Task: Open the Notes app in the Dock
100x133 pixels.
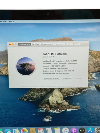Action: (x=57, y=130)
